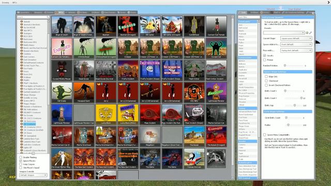Image resolution: width=331 pixels, height=186 pixels.
Task: Check the Checkered option
Action: pos(266,81)
